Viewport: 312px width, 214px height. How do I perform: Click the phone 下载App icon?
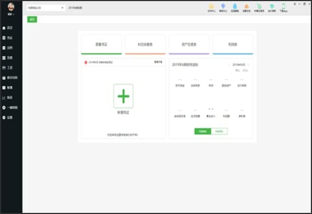click(x=283, y=8)
